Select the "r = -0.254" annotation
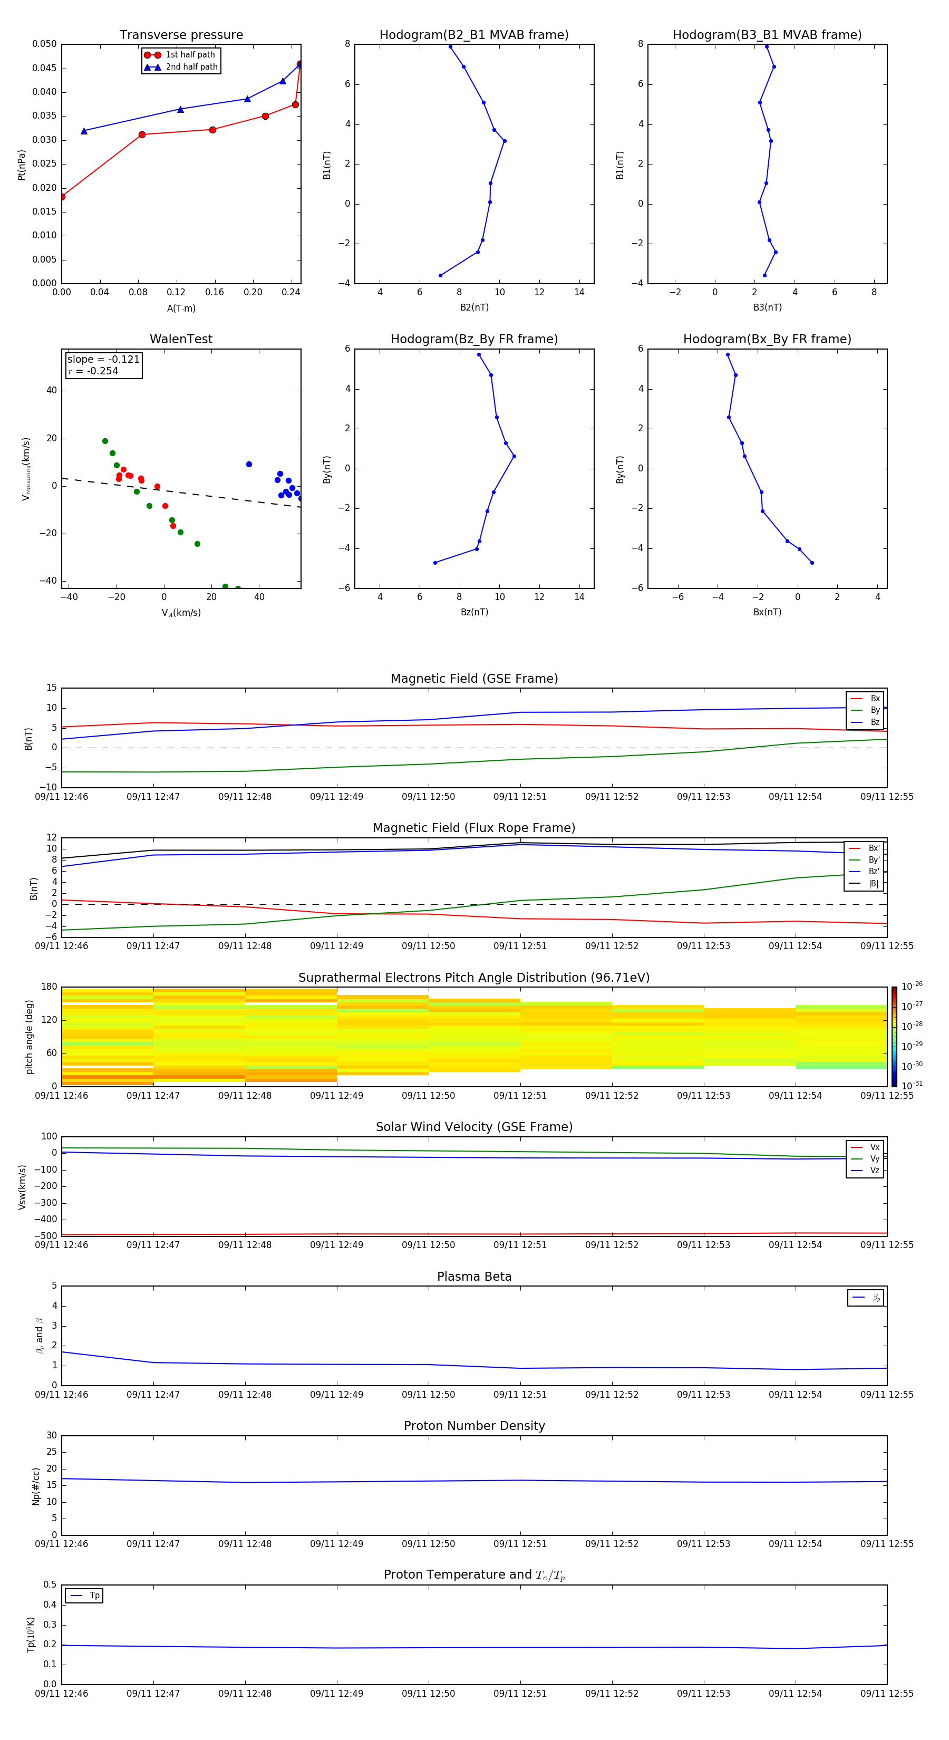The image size is (949, 1740). coord(93,372)
